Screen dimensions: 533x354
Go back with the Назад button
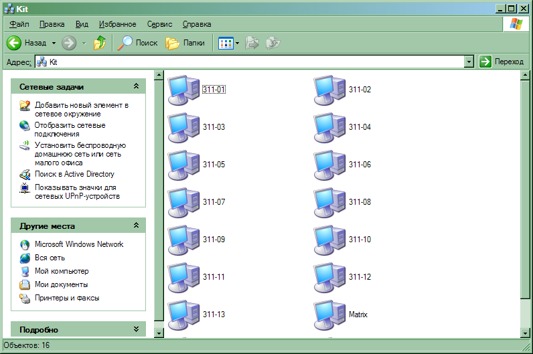[27, 43]
